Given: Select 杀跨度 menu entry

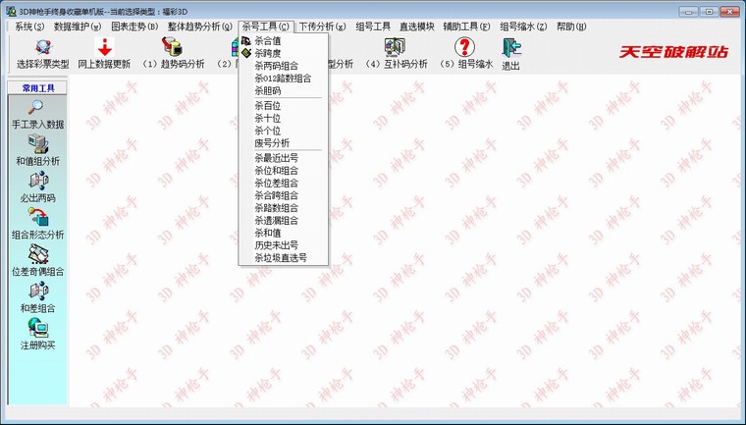Looking at the screenshot, I should [268, 54].
